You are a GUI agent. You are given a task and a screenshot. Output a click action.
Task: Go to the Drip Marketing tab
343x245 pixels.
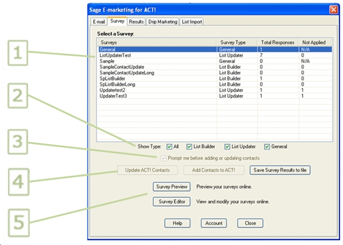[162, 21]
